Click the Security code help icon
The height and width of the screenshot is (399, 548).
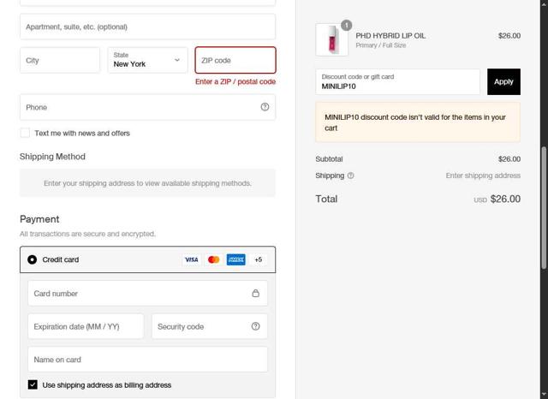(x=255, y=326)
